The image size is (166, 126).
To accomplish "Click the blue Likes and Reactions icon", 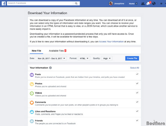I will pyautogui.click(x=32, y=112).
